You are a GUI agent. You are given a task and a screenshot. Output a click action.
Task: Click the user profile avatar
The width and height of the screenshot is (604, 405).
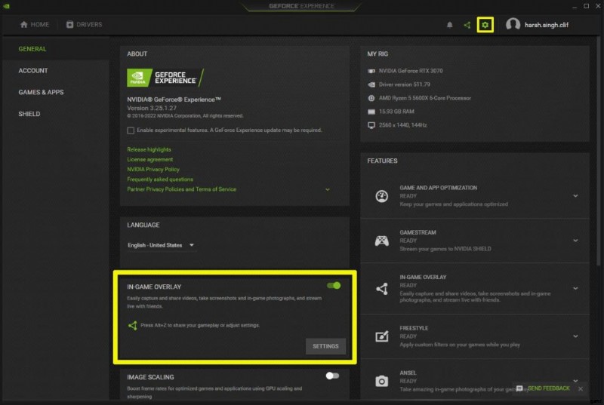point(513,25)
